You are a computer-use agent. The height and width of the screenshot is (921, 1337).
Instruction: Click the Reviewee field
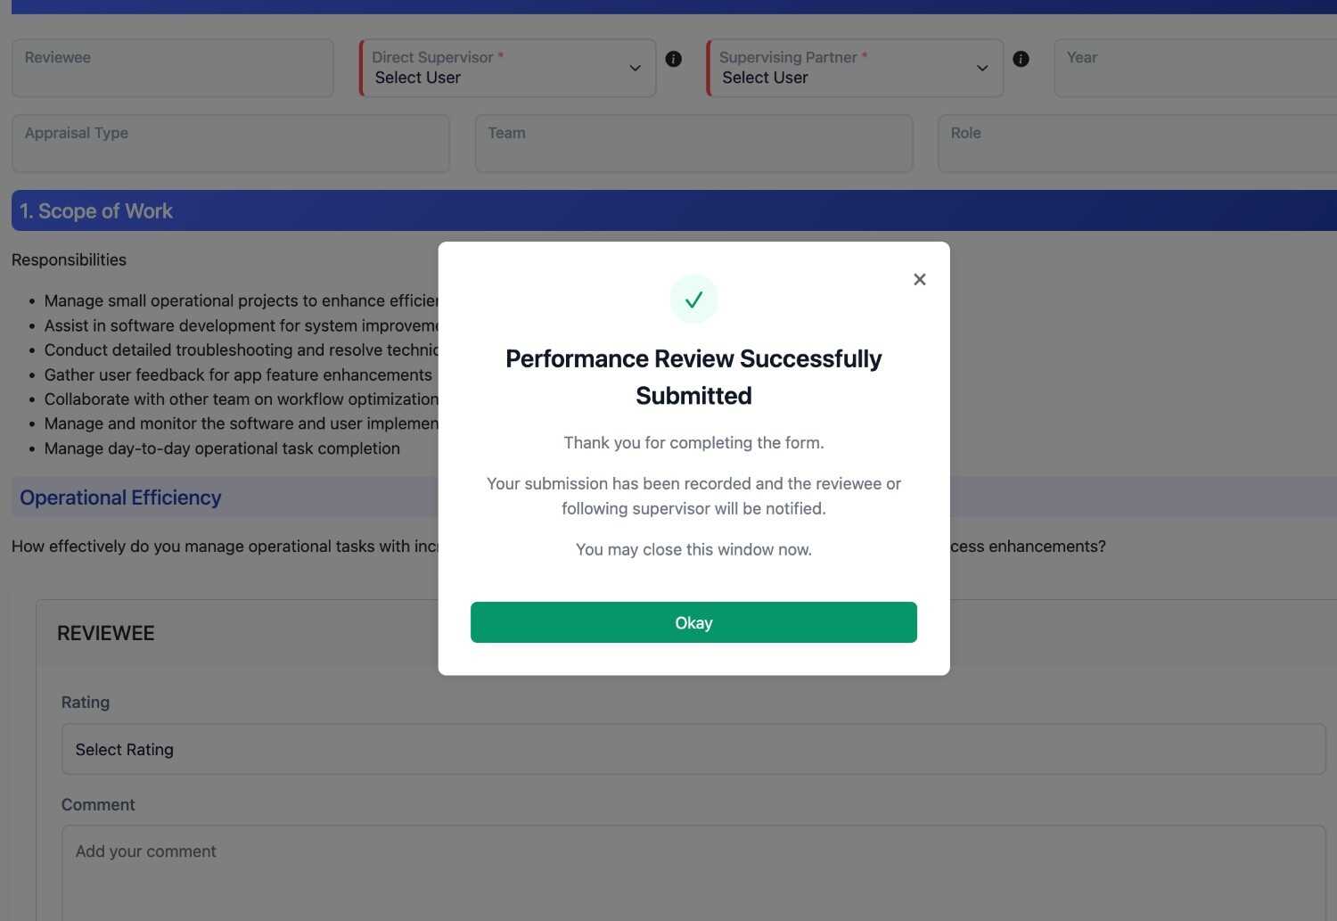(172, 69)
